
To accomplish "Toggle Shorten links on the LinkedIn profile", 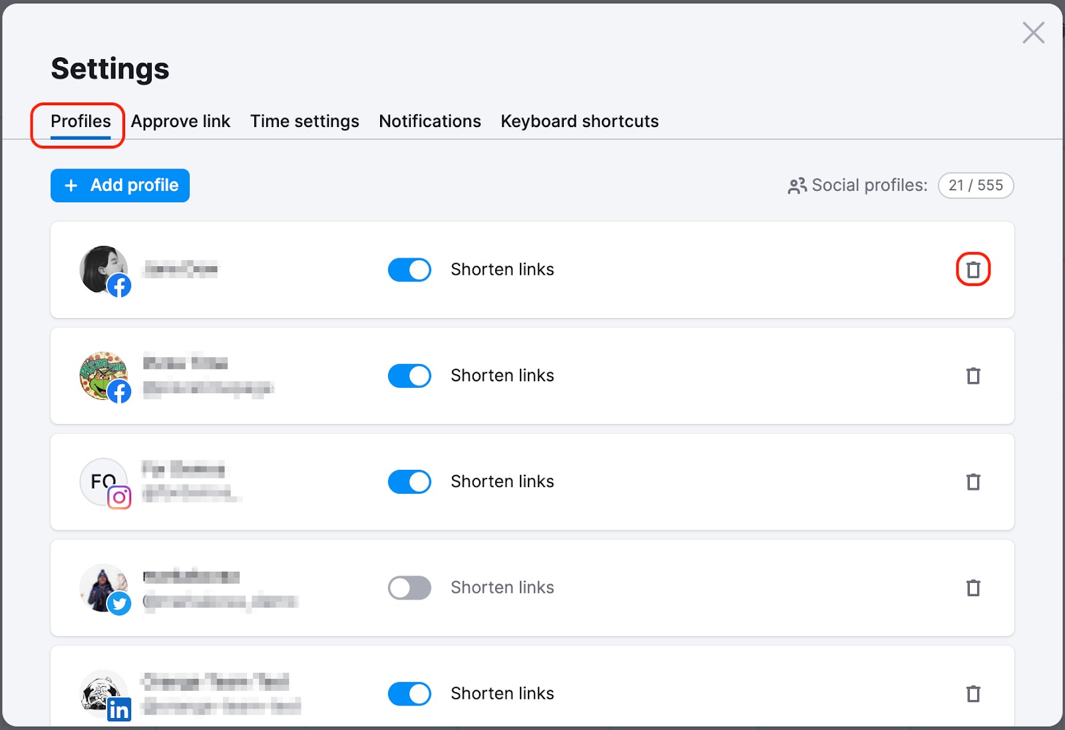I will (x=409, y=693).
